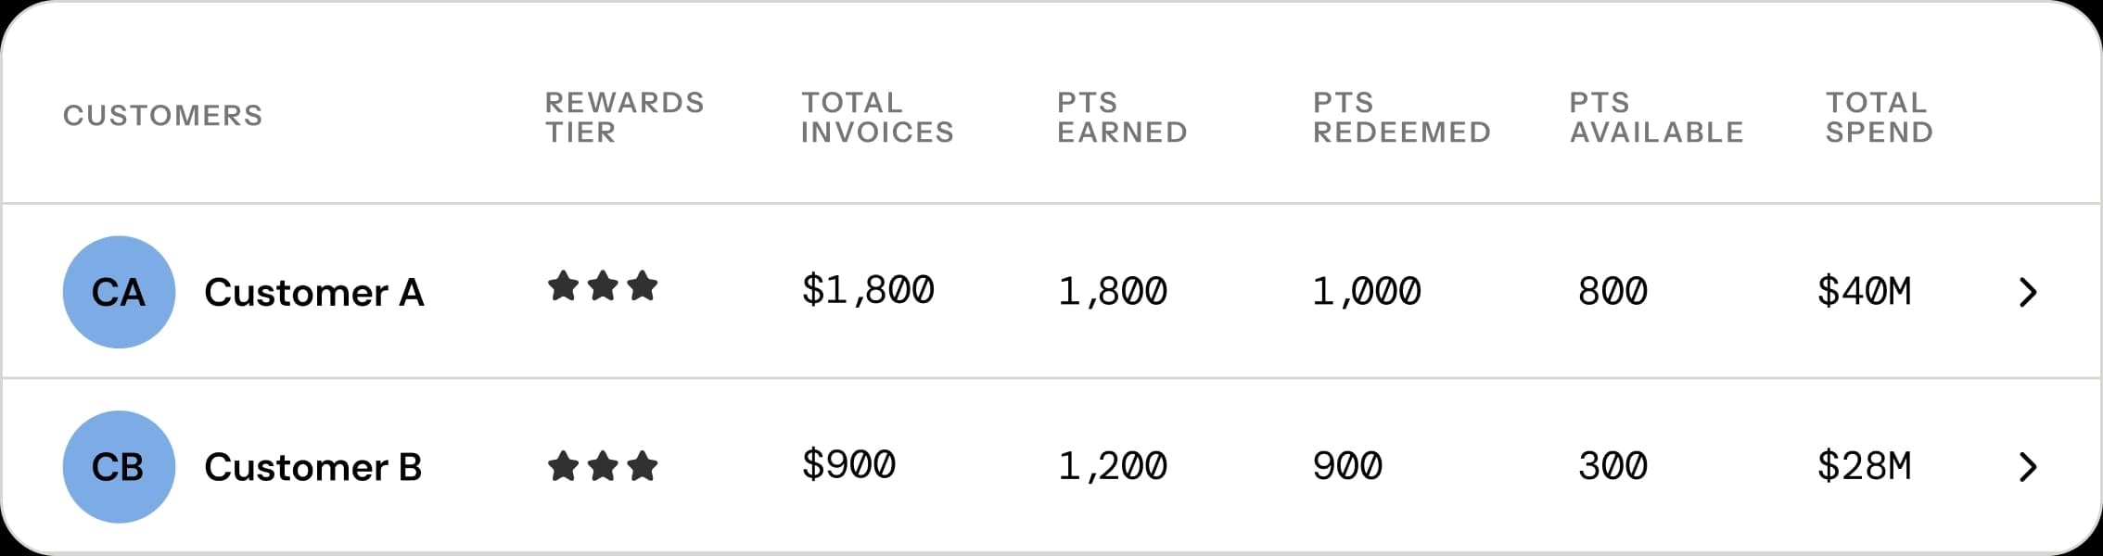The width and height of the screenshot is (2103, 556).
Task: Sort by the Pts Redeemed column header
Action: 1402,117
